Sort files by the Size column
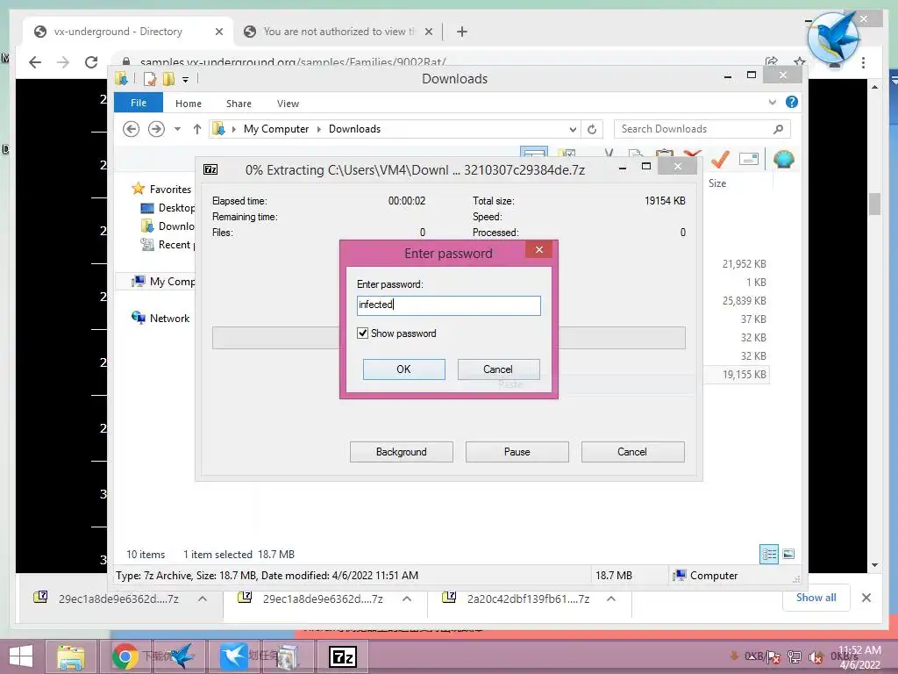Viewport: 898px width, 674px height. tap(717, 183)
